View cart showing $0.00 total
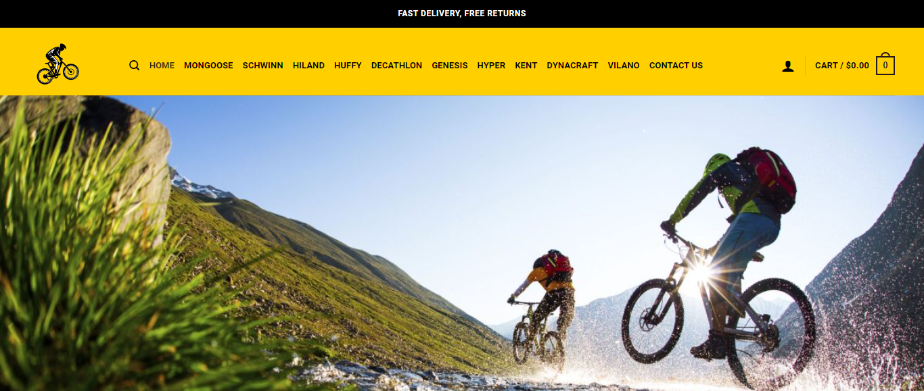Image resolution: width=924 pixels, height=391 pixels. tap(841, 66)
